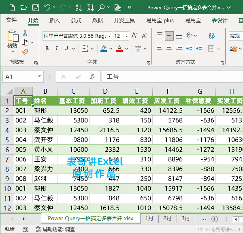Center text horizontally

tap(169, 49)
